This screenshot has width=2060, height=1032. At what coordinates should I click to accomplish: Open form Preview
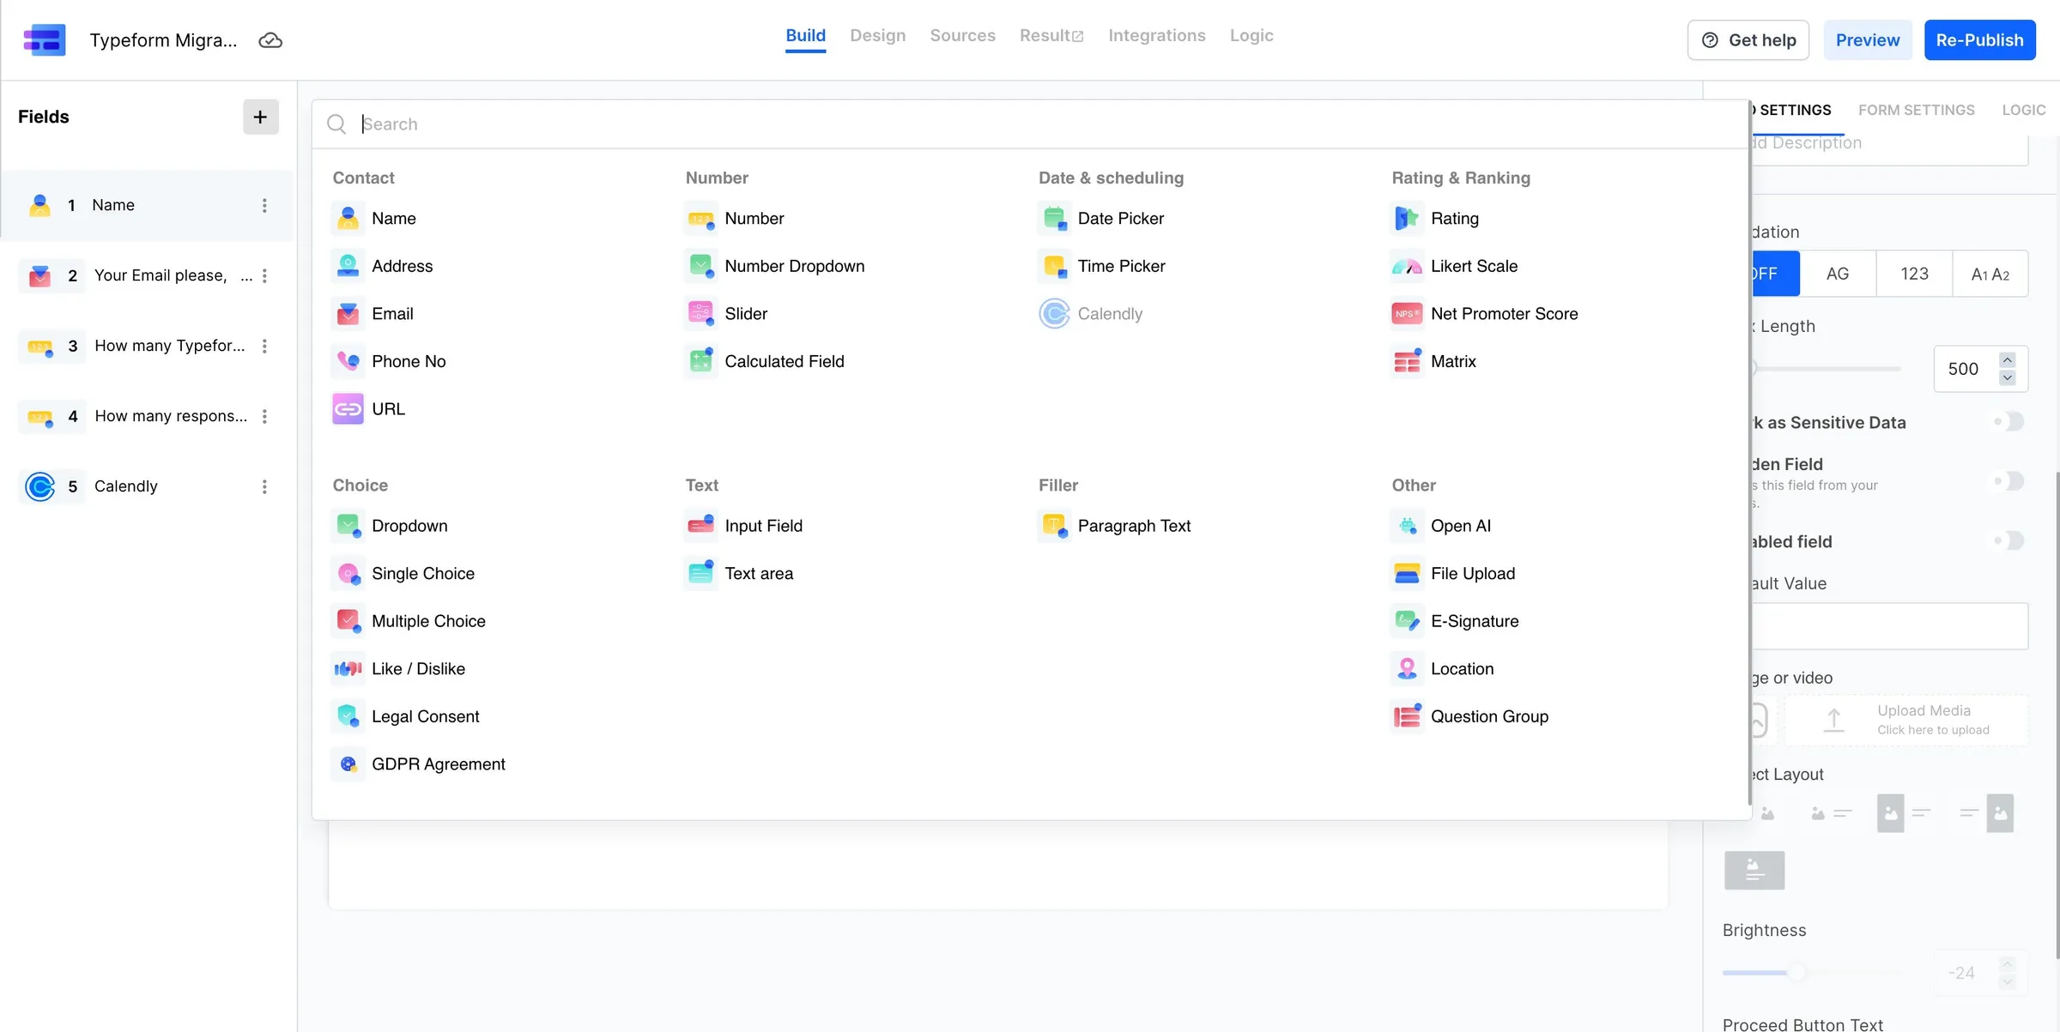coord(1868,39)
